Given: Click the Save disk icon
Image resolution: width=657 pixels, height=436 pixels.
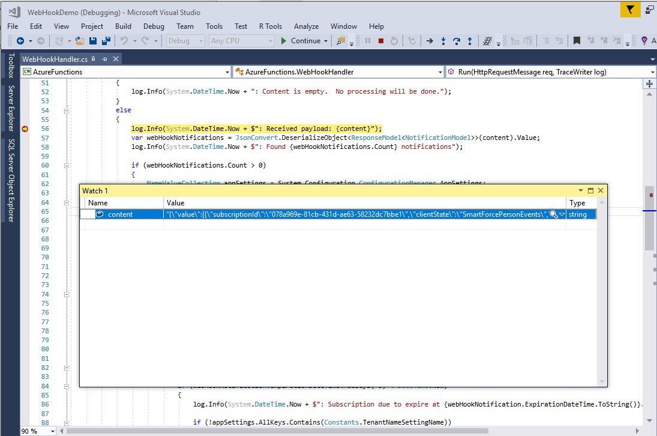Looking at the screenshot, I should (93, 41).
